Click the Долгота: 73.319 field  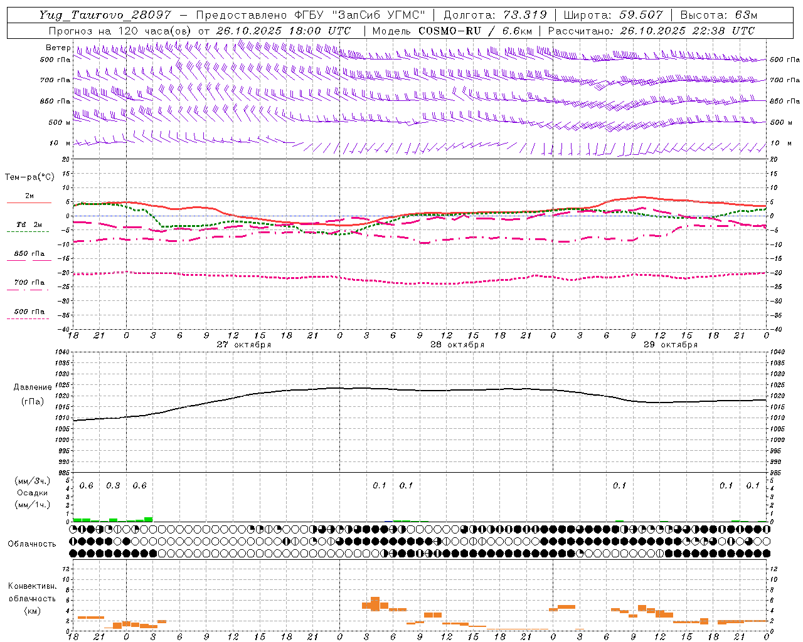tap(495, 15)
